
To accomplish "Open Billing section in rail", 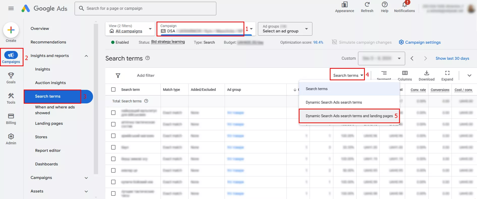I will (11, 119).
